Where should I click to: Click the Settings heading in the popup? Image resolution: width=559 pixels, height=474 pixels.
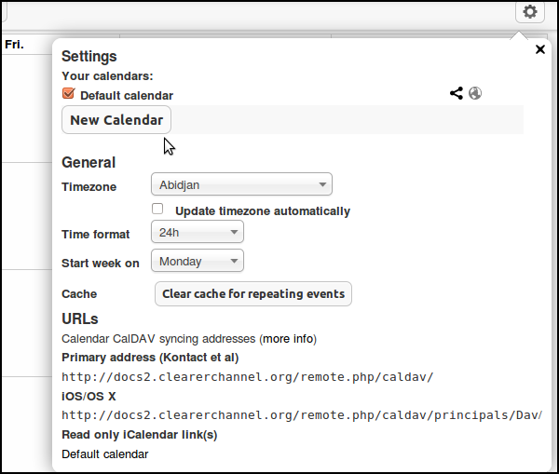(x=89, y=57)
